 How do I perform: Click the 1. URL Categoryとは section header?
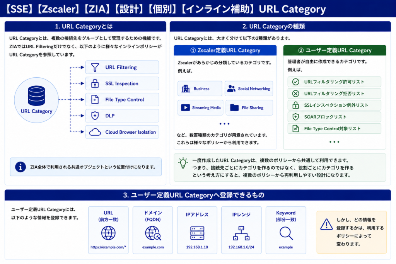tap(85, 27)
